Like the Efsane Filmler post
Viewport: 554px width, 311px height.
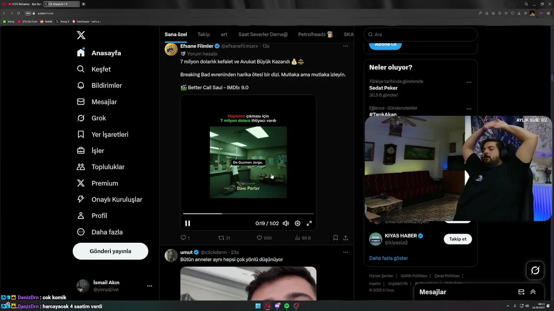pos(264,238)
